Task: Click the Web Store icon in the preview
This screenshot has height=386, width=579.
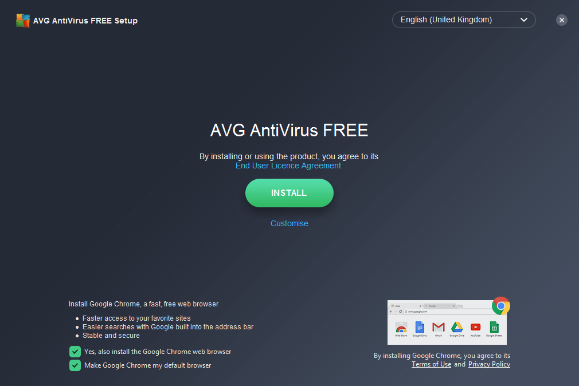Action: 401,328
